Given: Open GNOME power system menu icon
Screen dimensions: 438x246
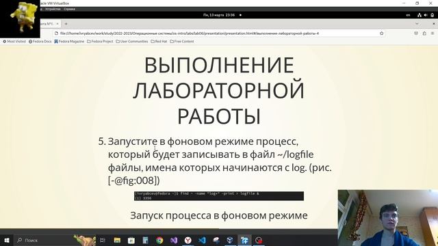Looking at the screenshot, I should (432, 15).
